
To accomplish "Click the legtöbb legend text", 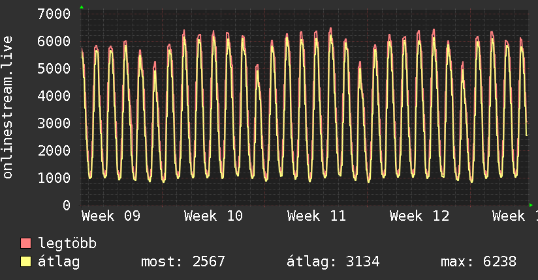I will tap(67, 244).
